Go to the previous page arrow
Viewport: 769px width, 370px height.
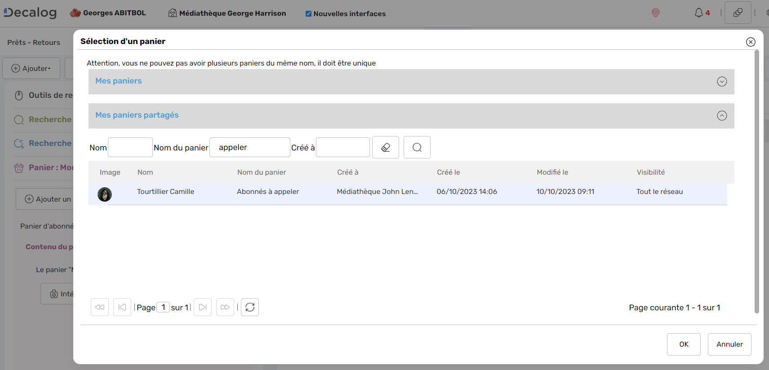(122, 307)
